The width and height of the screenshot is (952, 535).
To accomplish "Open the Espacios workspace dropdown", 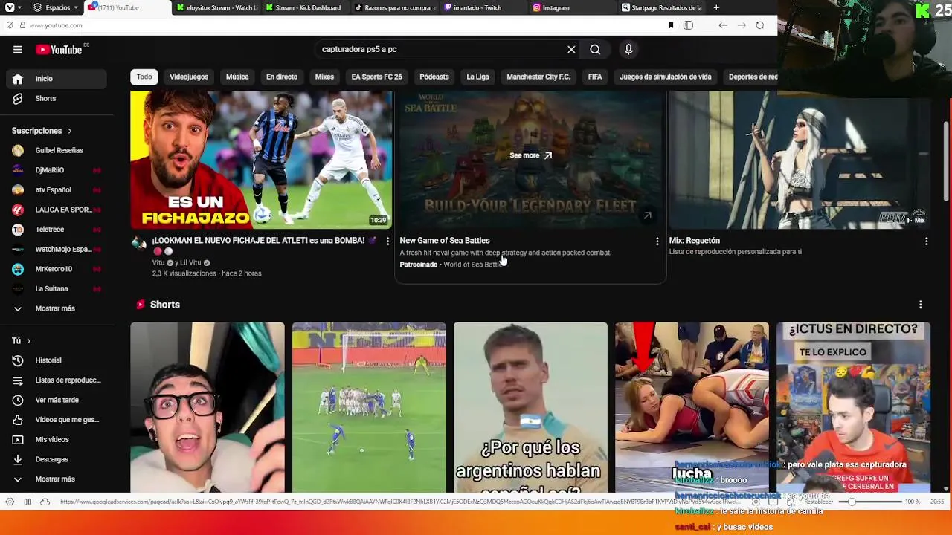I will [57, 8].
